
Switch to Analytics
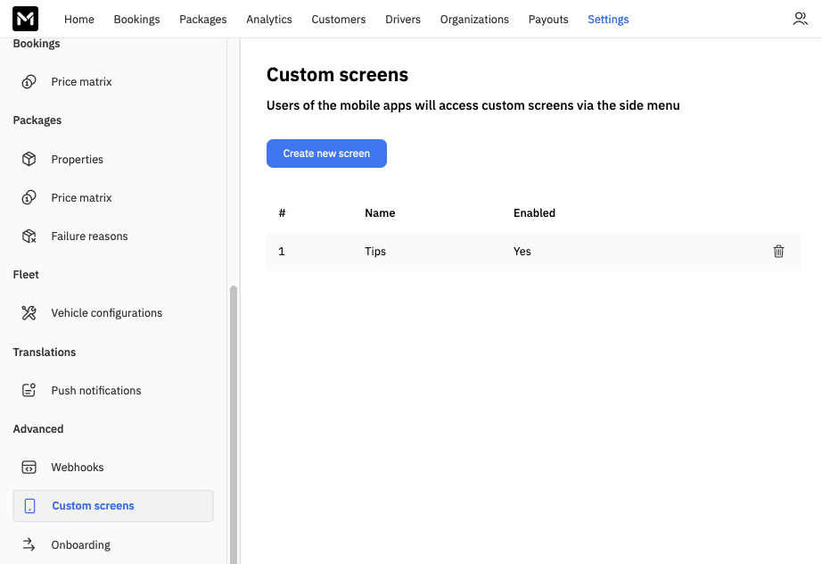[269, 20]
